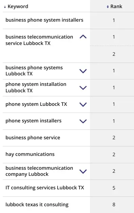
Task: Sort table by Keyword column icon
Action: (x=5, y=7)
